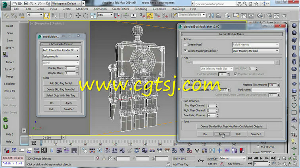Click the Auto Key button
Viewport: 300px width, 168px height.
coord(212,159)
